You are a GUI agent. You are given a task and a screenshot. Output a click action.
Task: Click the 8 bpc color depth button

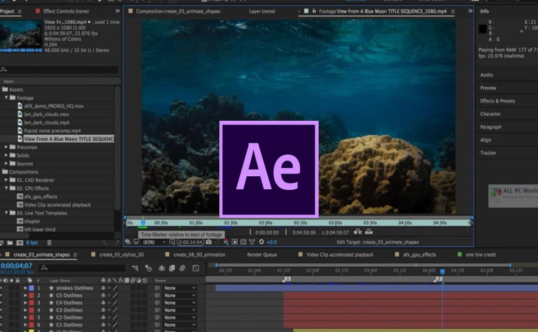(32, 244)
